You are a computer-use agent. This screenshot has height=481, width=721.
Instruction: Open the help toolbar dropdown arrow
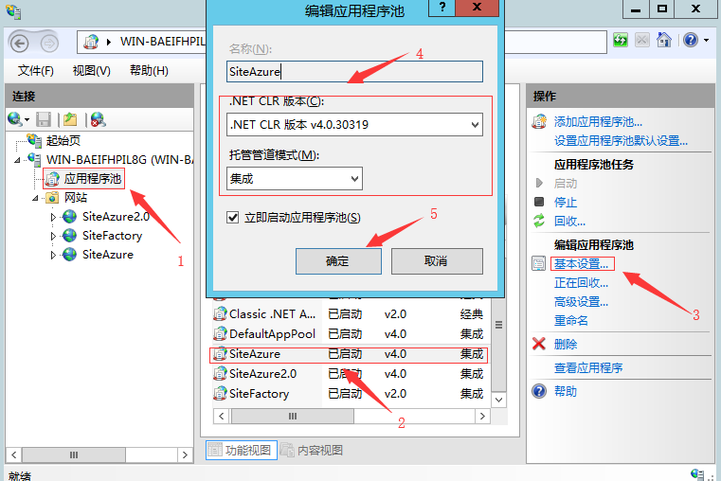coord(706,41)
